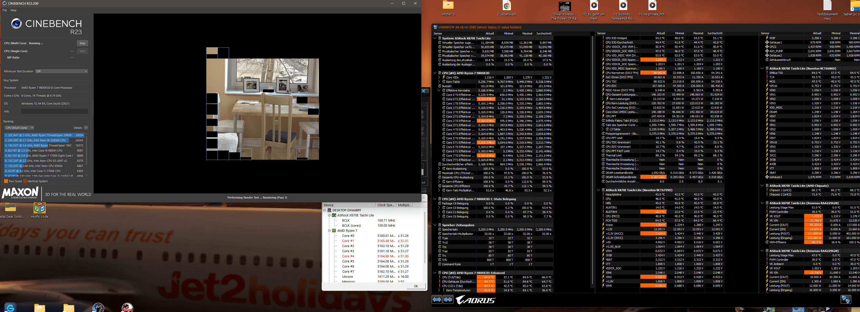
Task: Click the AORUS logo in HWiNFO
Action: pos(475,300)
